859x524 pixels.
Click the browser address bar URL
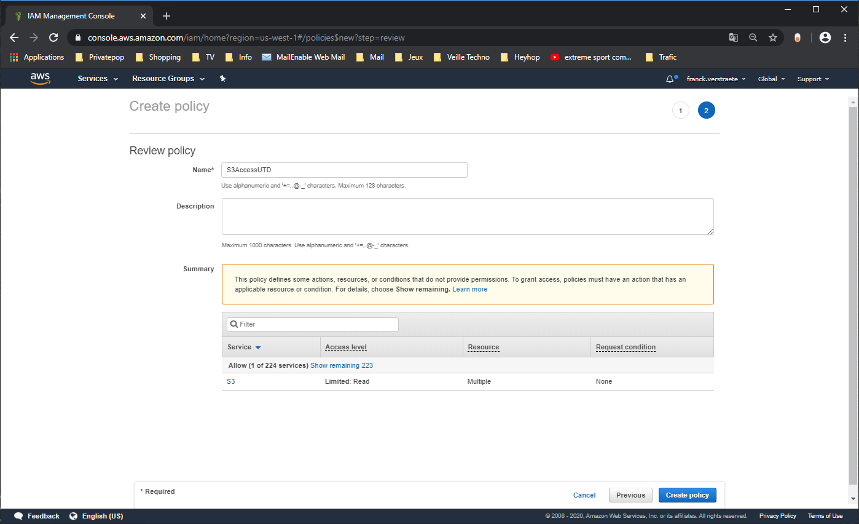[x=246, y=38]
